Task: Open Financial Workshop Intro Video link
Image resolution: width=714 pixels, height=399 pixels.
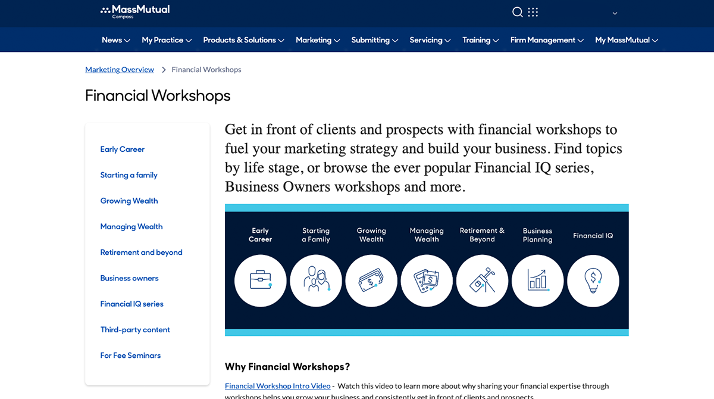Action: (x=277, y=386)
